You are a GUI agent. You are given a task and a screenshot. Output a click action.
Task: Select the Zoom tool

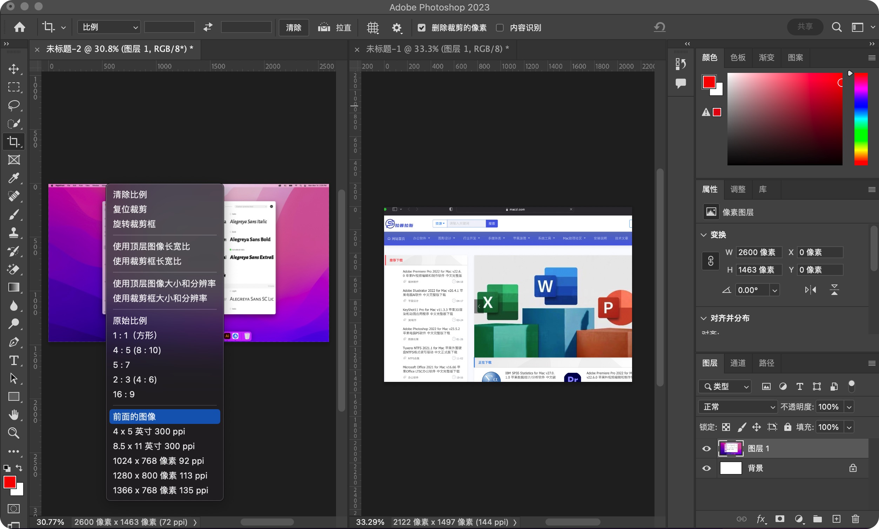14,433
